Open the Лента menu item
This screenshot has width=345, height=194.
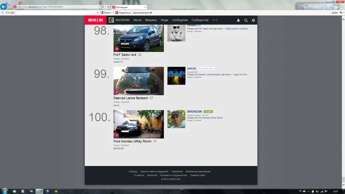137,20
